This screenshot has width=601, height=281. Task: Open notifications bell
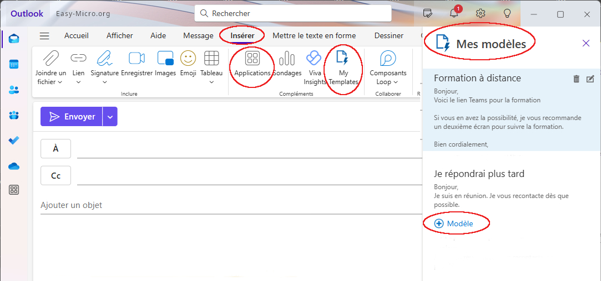coord(454,14)
